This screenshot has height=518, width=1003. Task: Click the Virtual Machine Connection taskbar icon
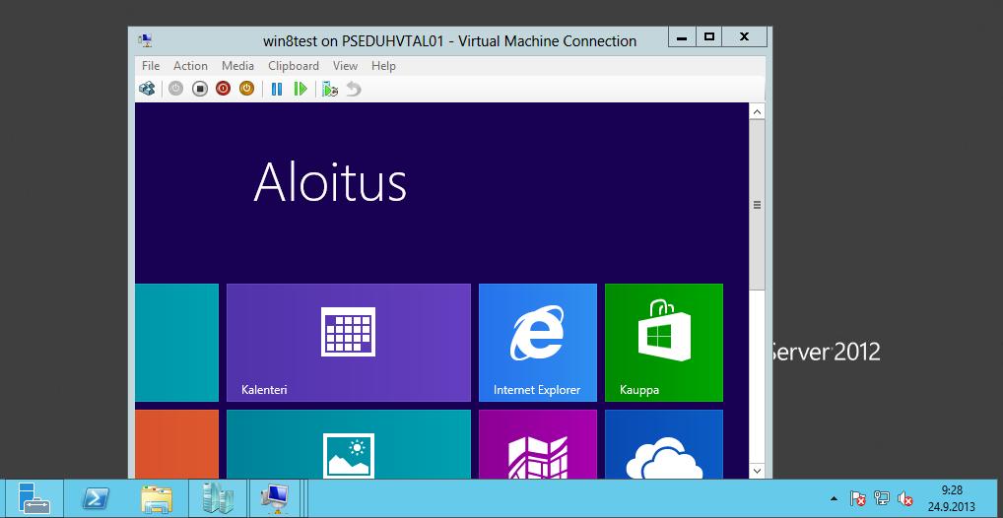(276, 498)
